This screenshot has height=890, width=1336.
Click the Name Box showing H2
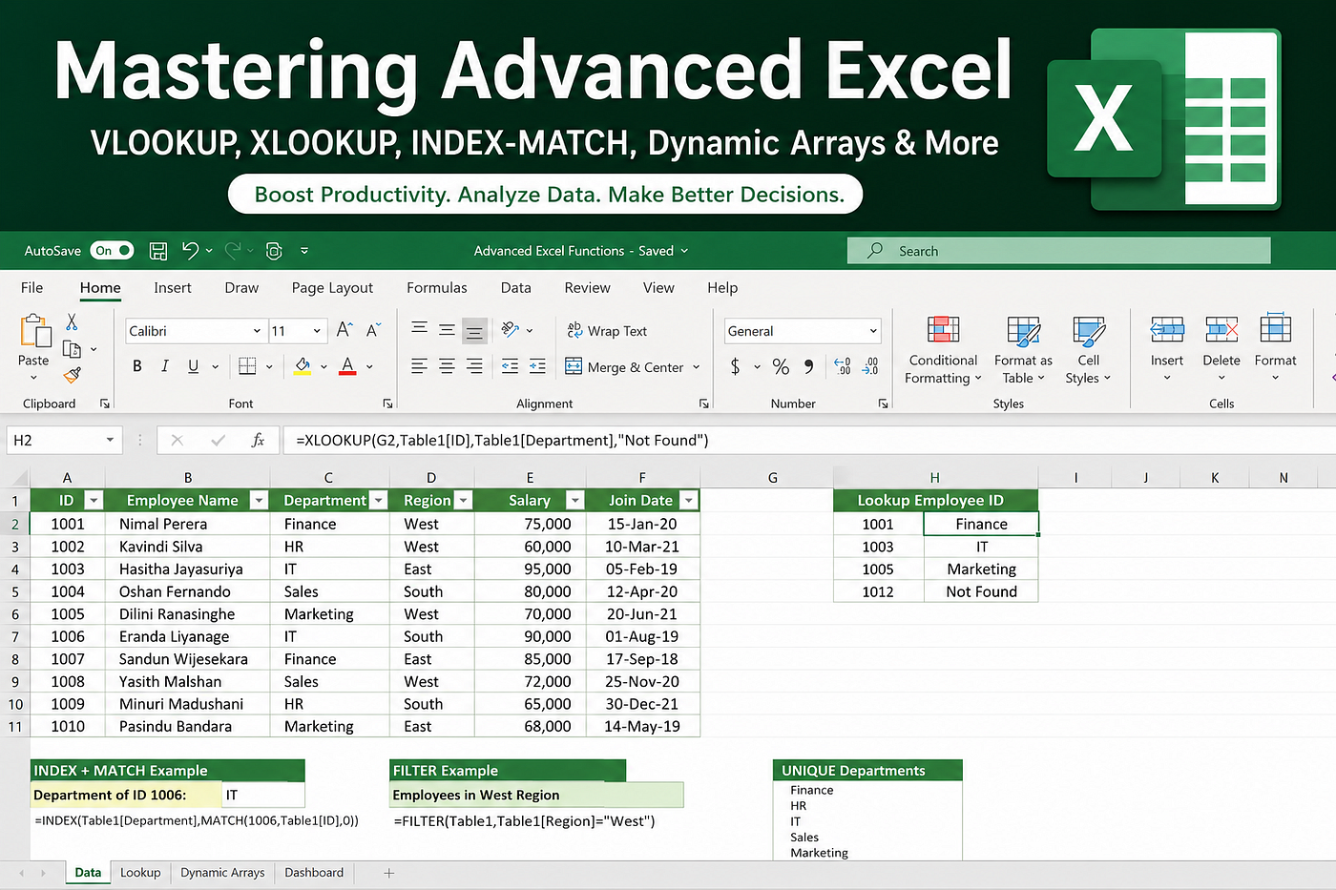63,440
